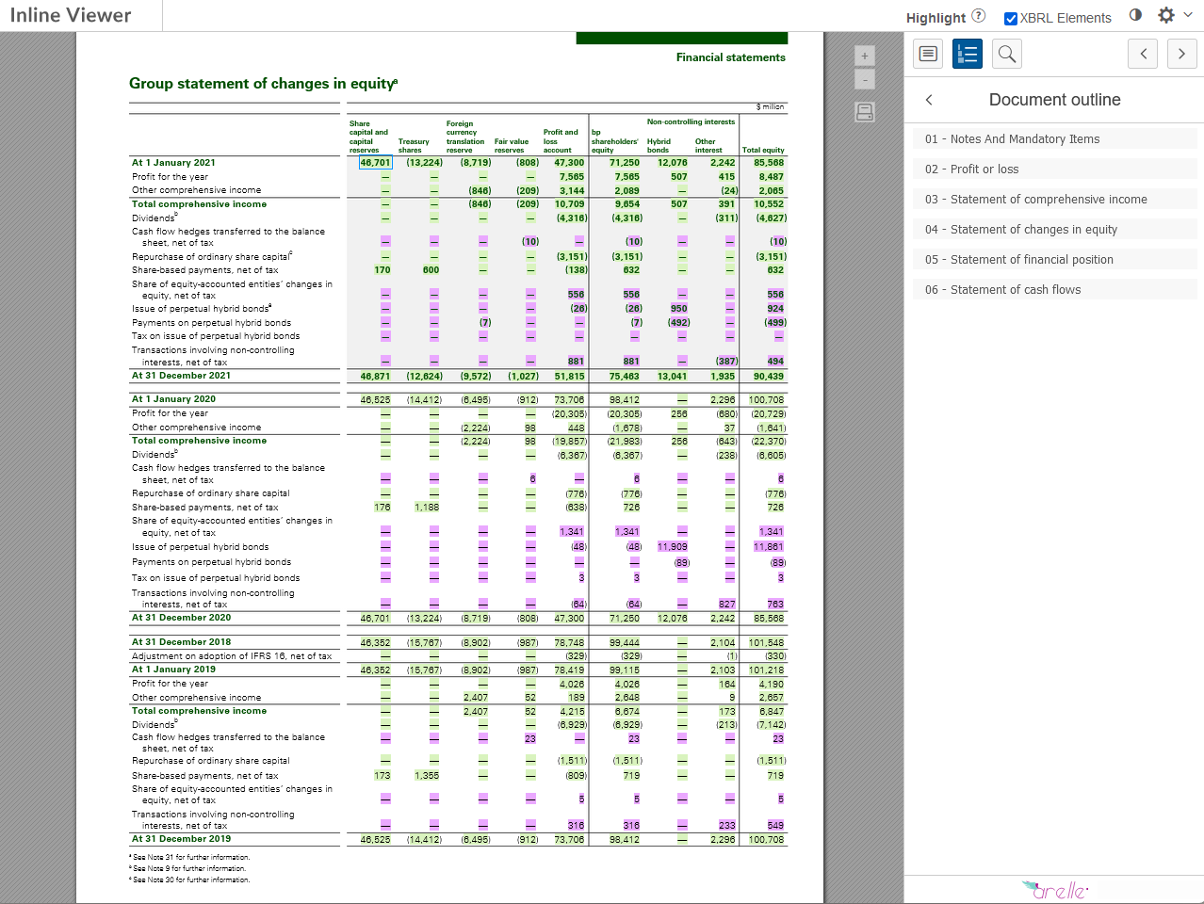Viewport: 1204px width, 904px height.
Task: Toggle the XBRL Elements checkbox
Action: (1011, 18)
